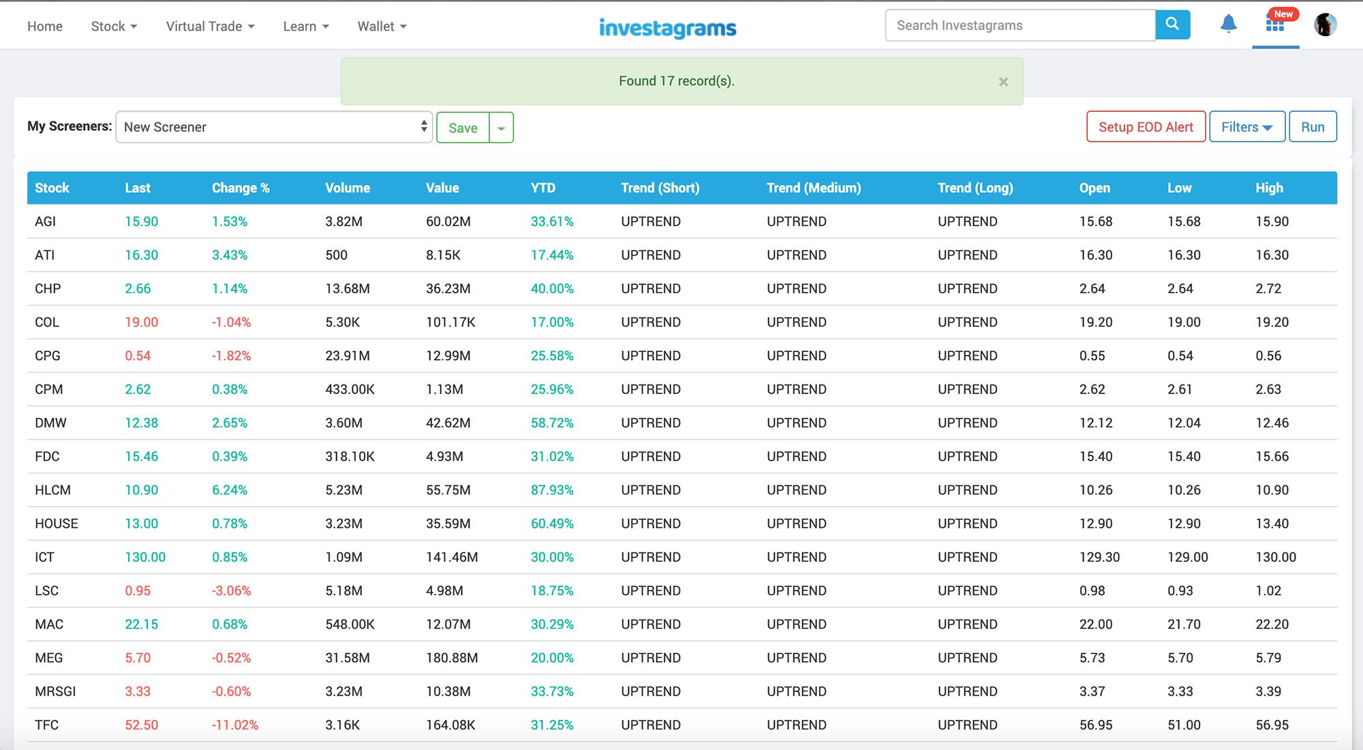The width and height of the screenshot is (1363, 750).
Task: Click LSC's -3.06% change value
Action: point(231,590)
